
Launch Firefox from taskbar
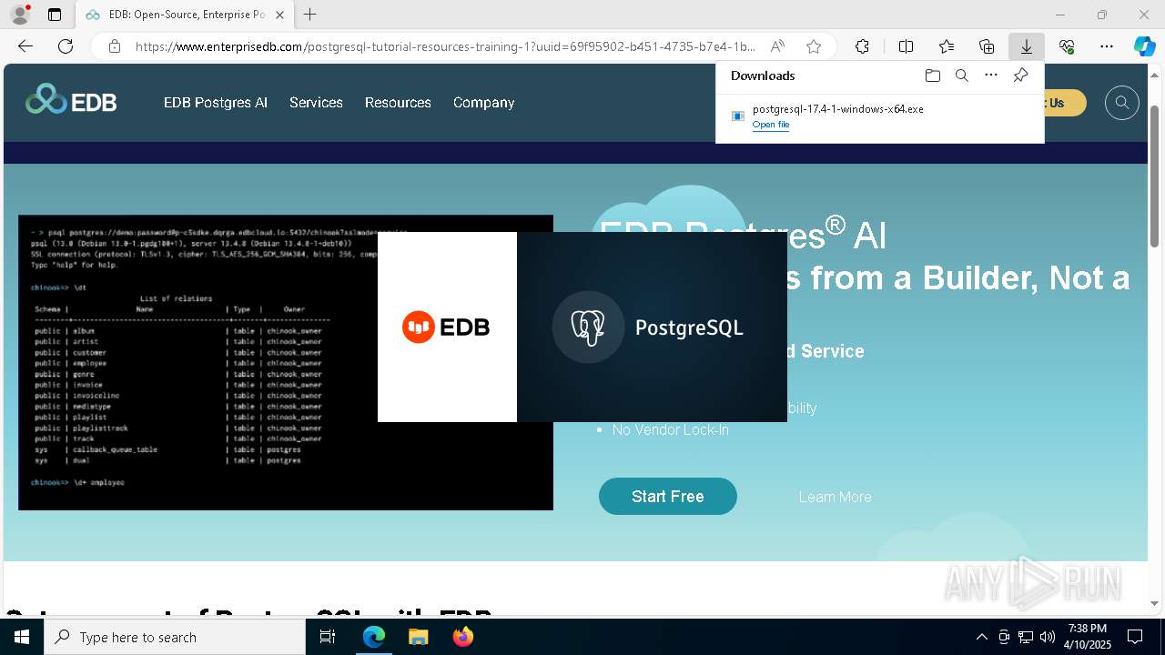(x=462, y=637)
